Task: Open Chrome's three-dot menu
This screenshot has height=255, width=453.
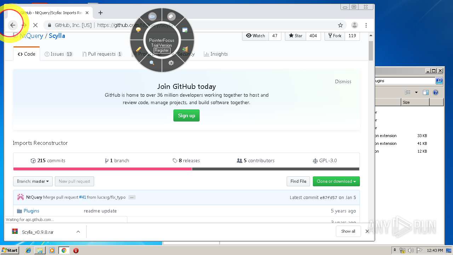Action: 366,25
